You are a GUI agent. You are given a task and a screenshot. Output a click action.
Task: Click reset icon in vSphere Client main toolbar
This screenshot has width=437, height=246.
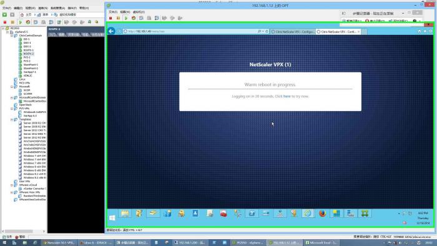pyautogui.click(x=28, y=22)
